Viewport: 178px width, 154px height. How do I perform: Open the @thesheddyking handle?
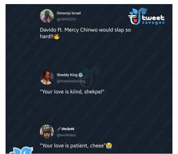[71, 81]
